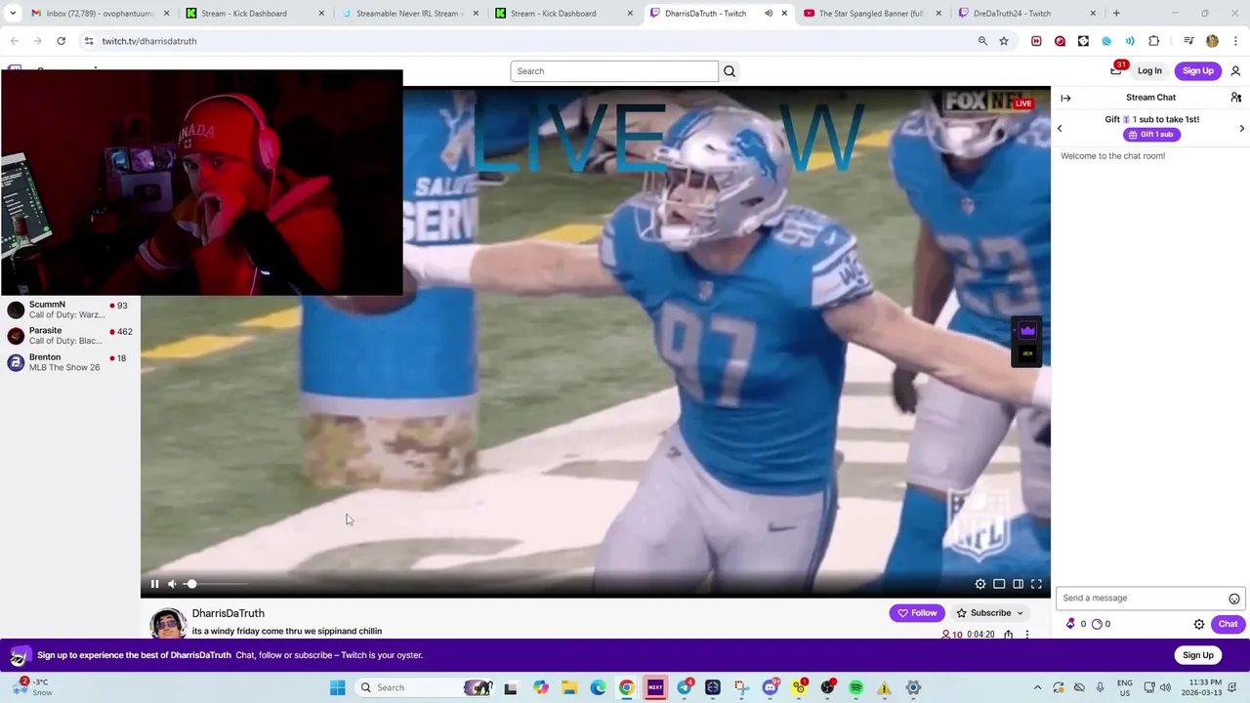Open the chat community users icon
The width and height of the screenshot is (1250, 703).
pos(1235,98)
